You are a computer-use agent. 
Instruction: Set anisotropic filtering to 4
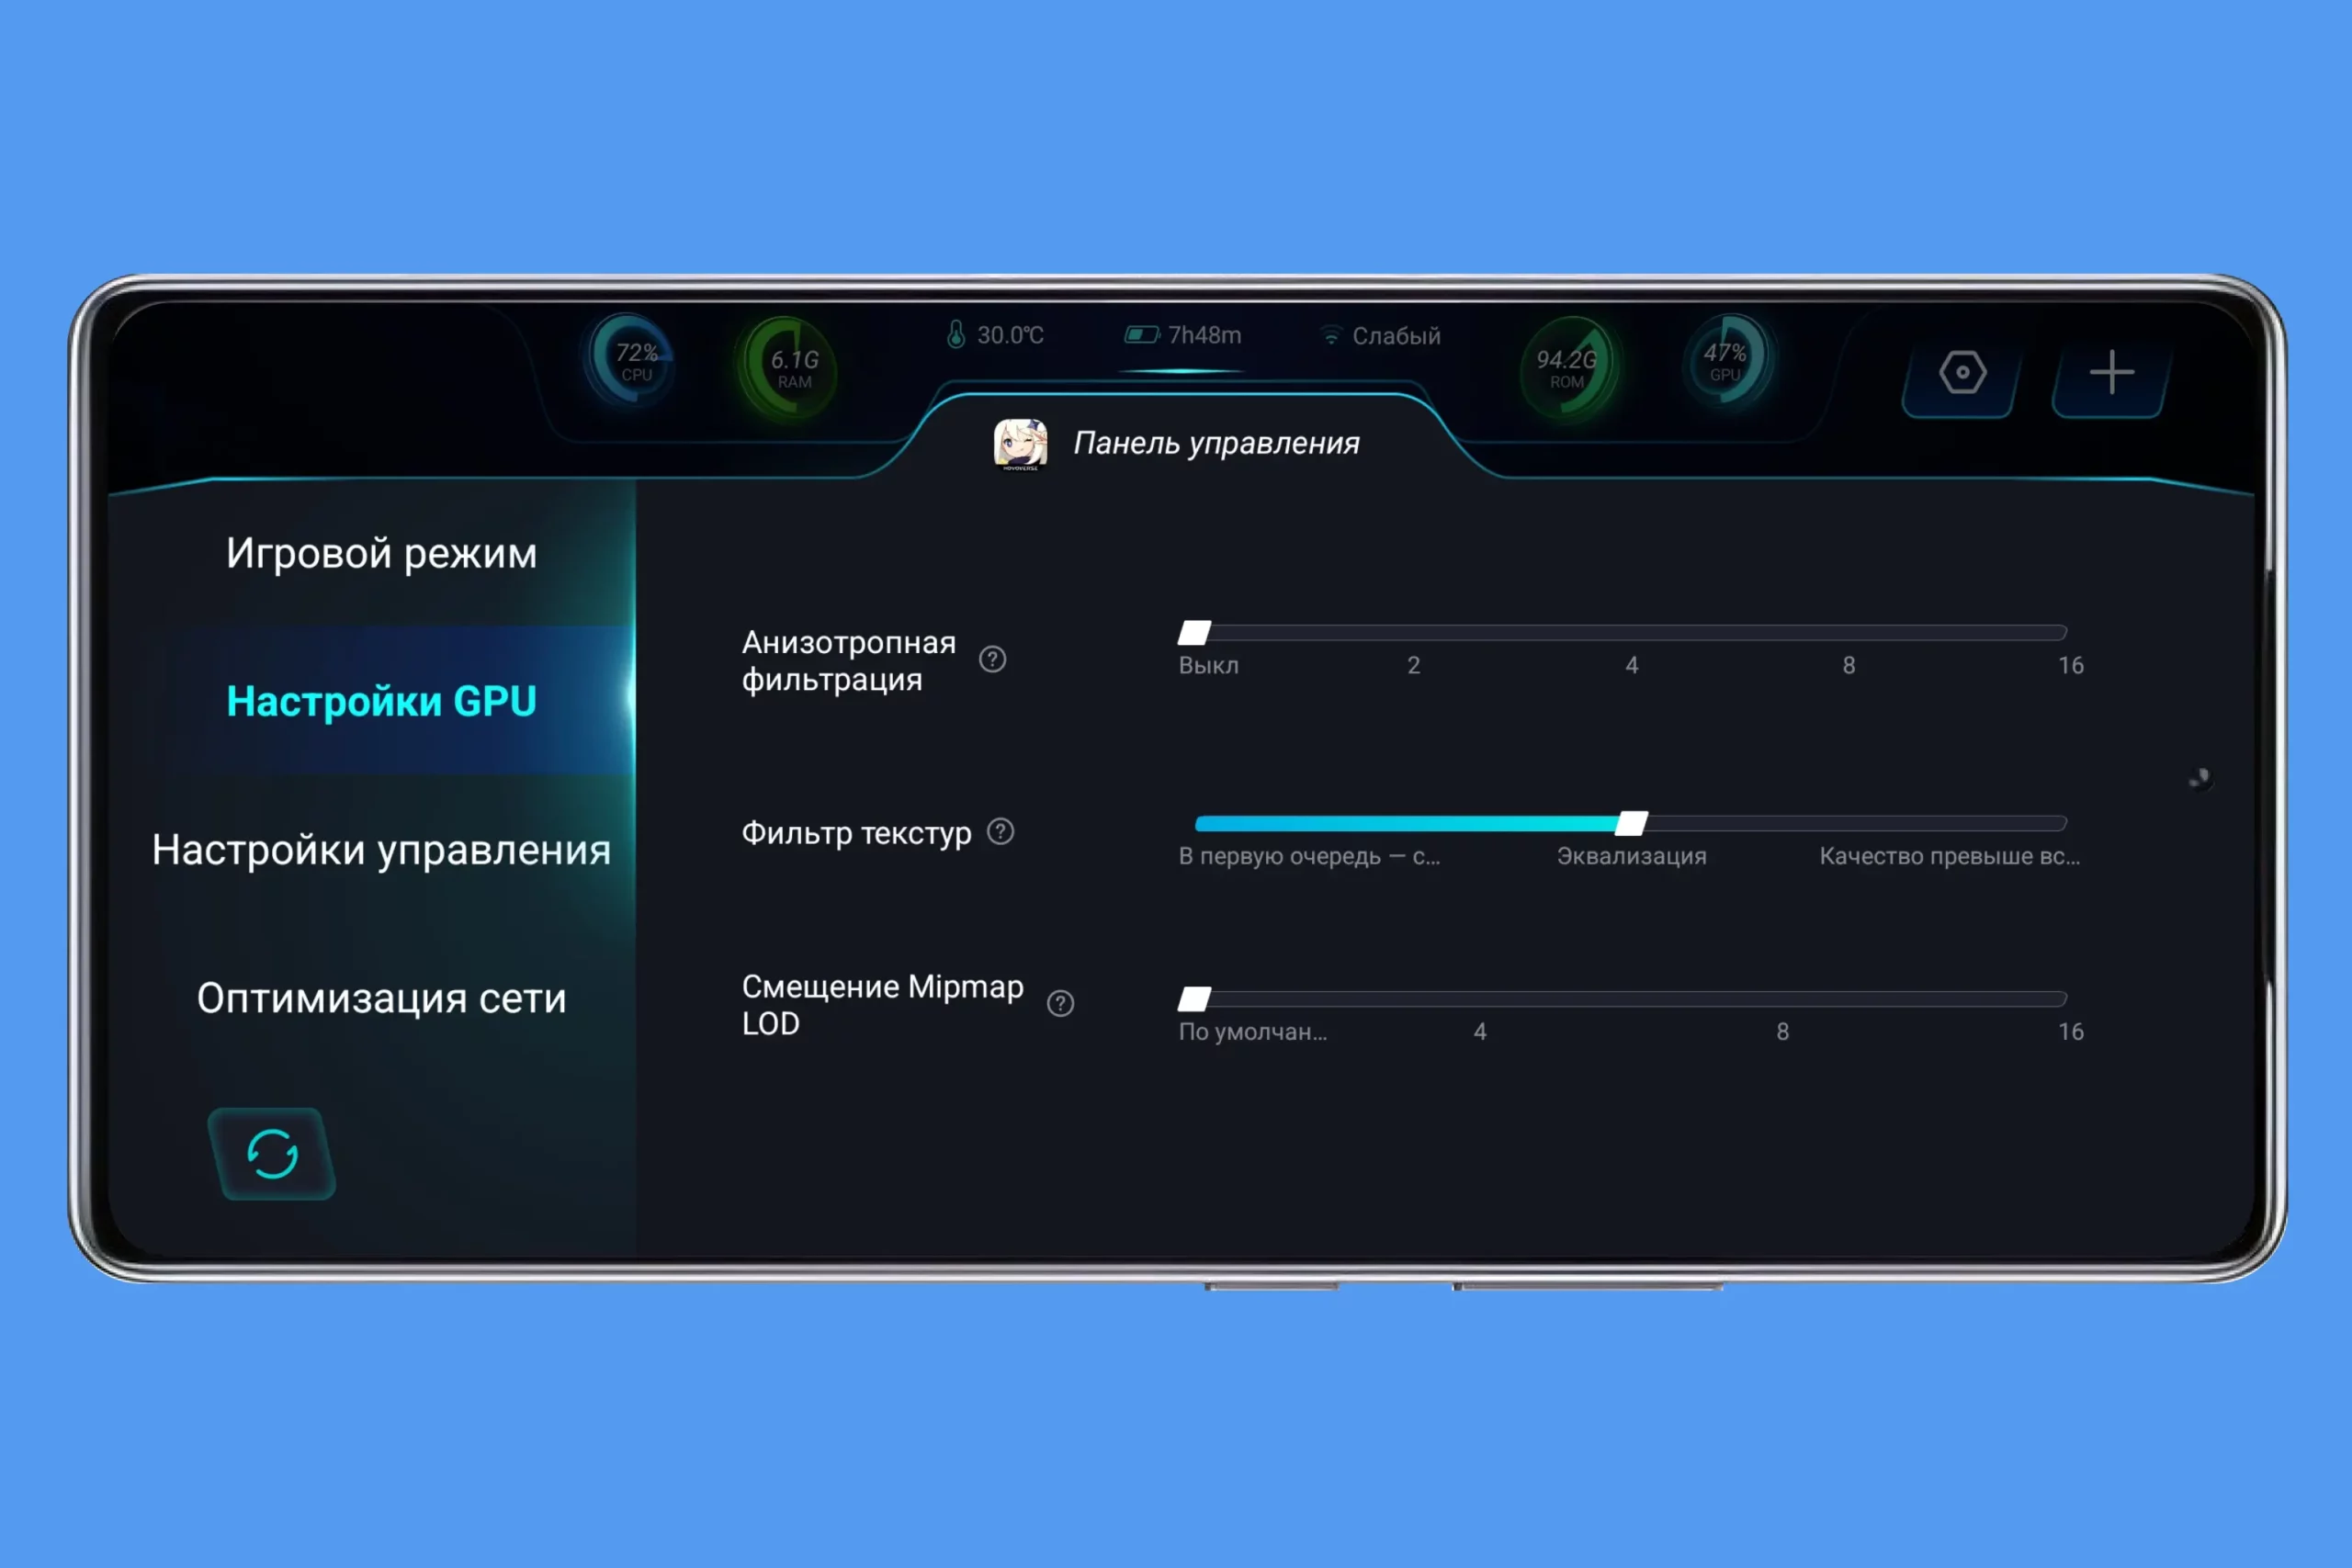tap(1631, 633)
